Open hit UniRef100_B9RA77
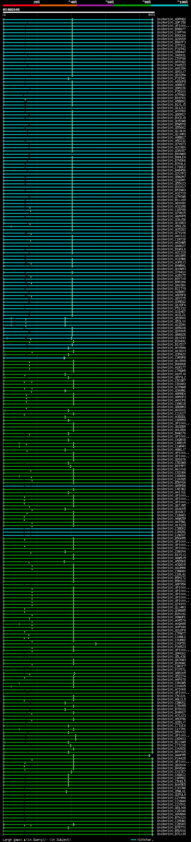The width and height of the screenshot is (191, 842). click(171, 29)
